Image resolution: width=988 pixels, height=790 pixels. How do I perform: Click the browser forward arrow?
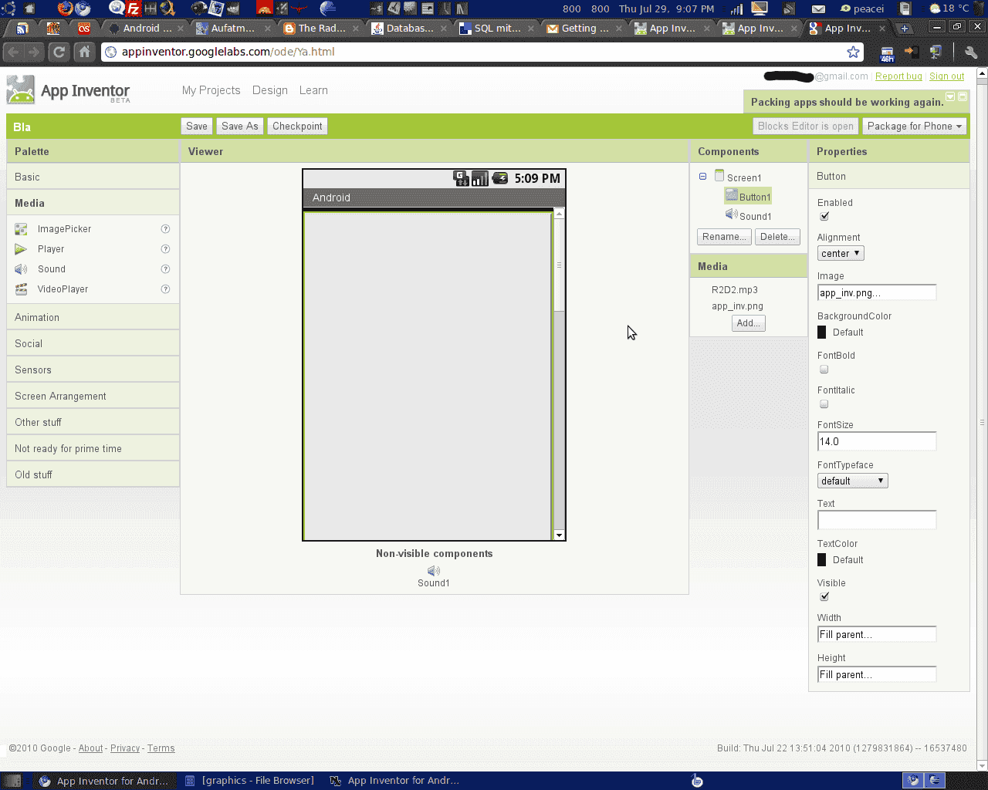[x=34, y=52]
